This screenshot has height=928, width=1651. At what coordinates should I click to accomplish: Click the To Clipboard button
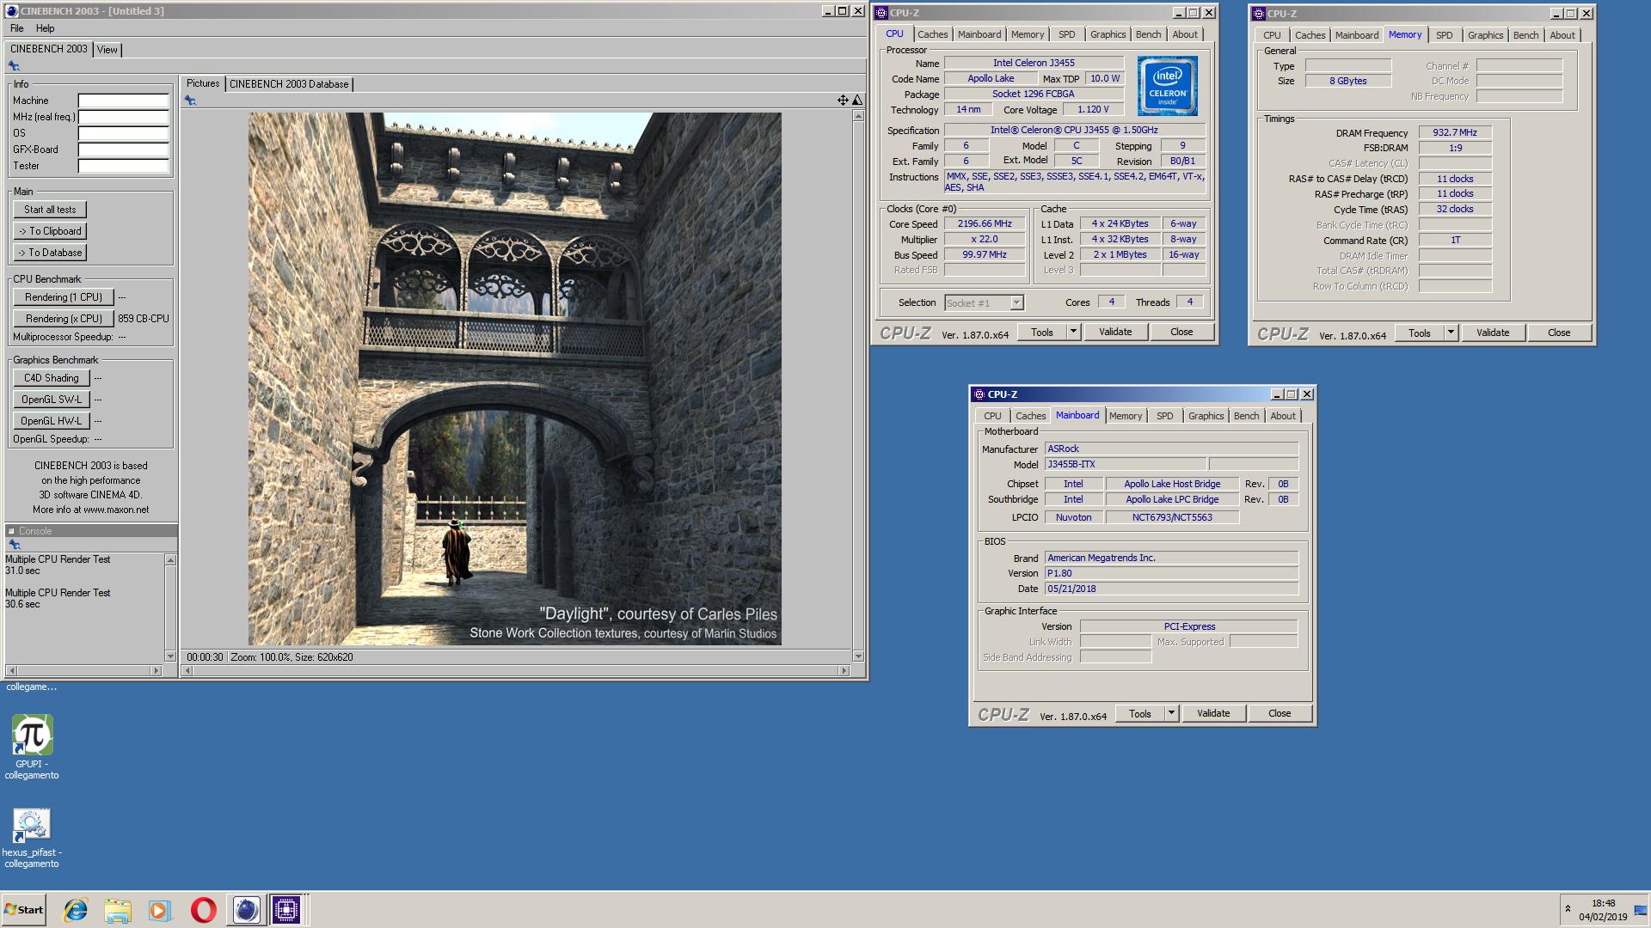tap(50, 231)
